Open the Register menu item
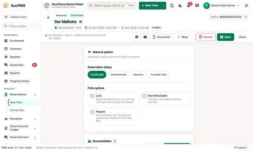The height and width of the screenshot is (151, 253). click(x=20, y=57)
